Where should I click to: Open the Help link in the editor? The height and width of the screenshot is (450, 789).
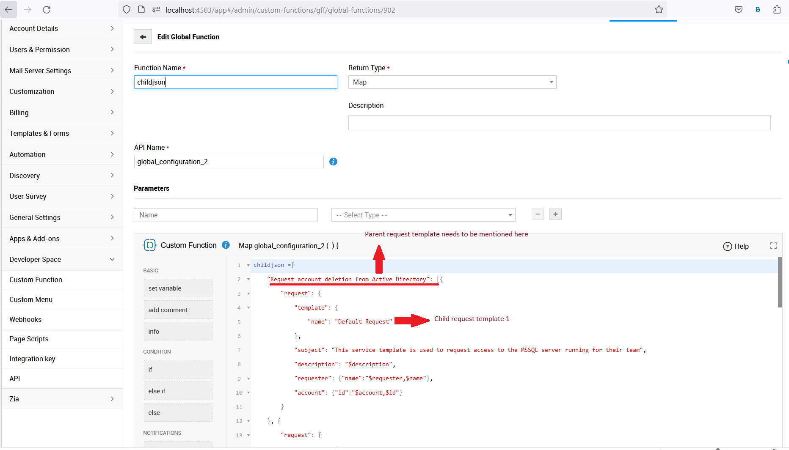pos(736,246)
